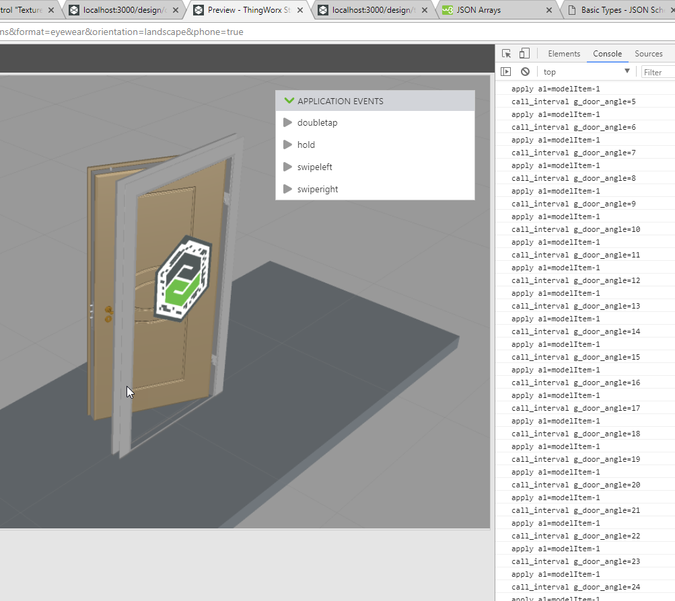
Task: Select the Console tab
Action: coord(607,54)
